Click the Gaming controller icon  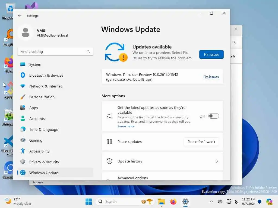[x=23, y=140]
